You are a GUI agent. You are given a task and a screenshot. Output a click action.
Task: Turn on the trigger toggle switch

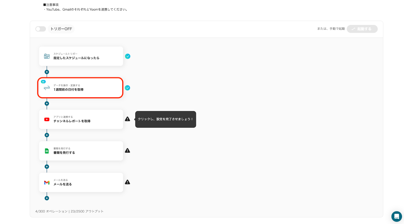click(x=41, y=29)
